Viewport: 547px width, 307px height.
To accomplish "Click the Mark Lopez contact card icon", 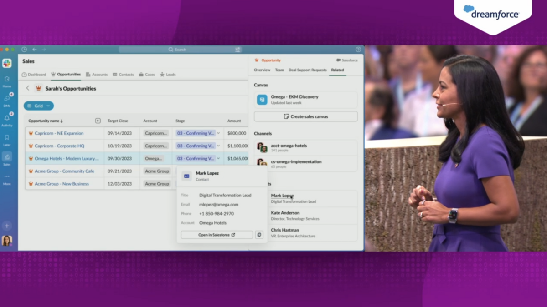I will [186, 176].
